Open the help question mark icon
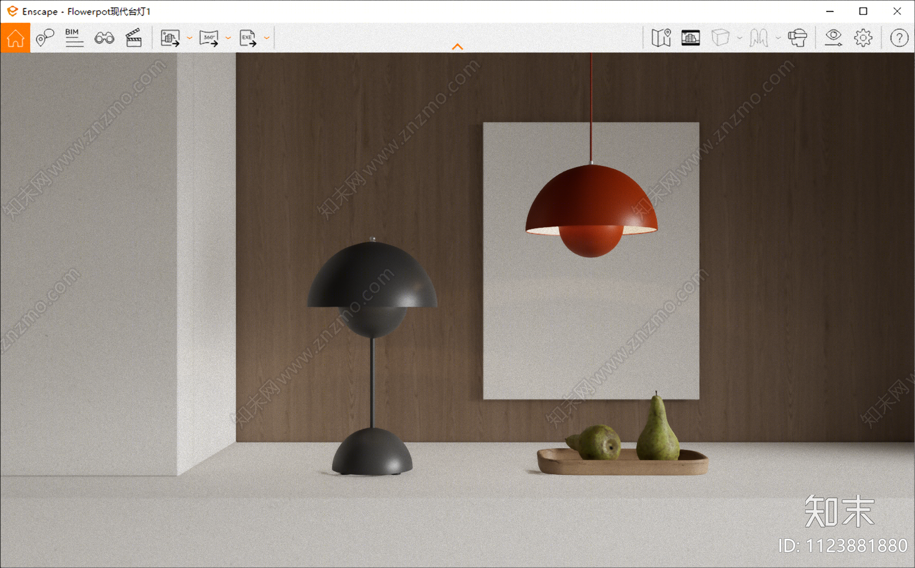This screenshot has width=915, height=568. coord(899,38)
